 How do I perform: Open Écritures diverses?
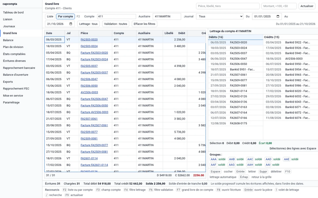click(x=14, y=61)
